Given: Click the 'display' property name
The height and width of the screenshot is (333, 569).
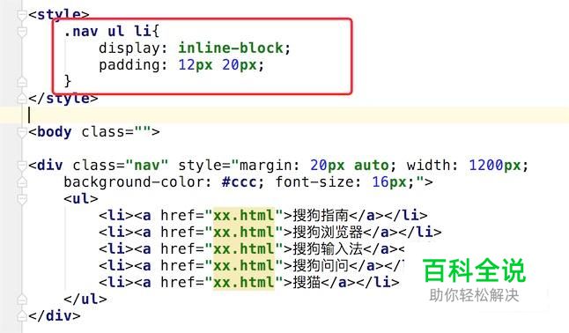Looking at the screenshot, I should coord(129,48).
